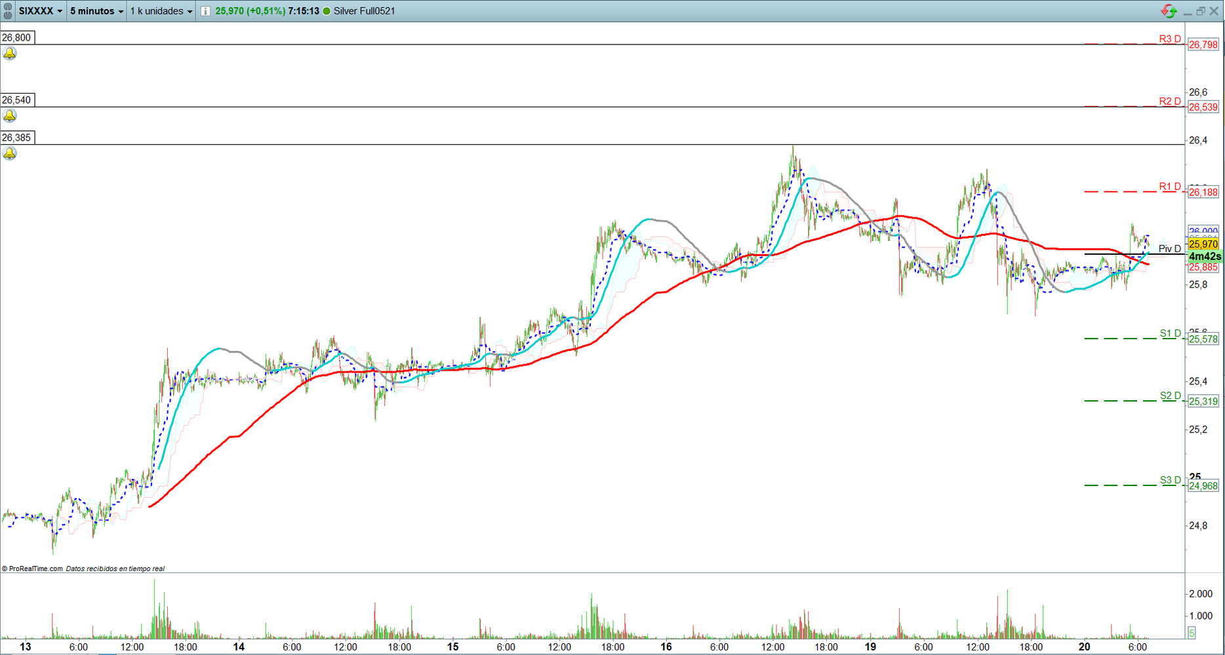Click date marker 14 on time axis
Viewport: 1225px width, 655px height.
pos(239,646)
